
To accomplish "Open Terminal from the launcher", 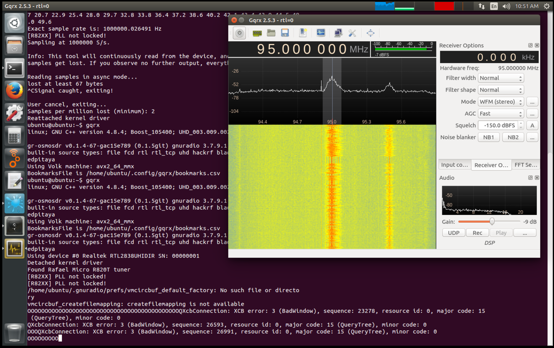I will tap(14, 68).
